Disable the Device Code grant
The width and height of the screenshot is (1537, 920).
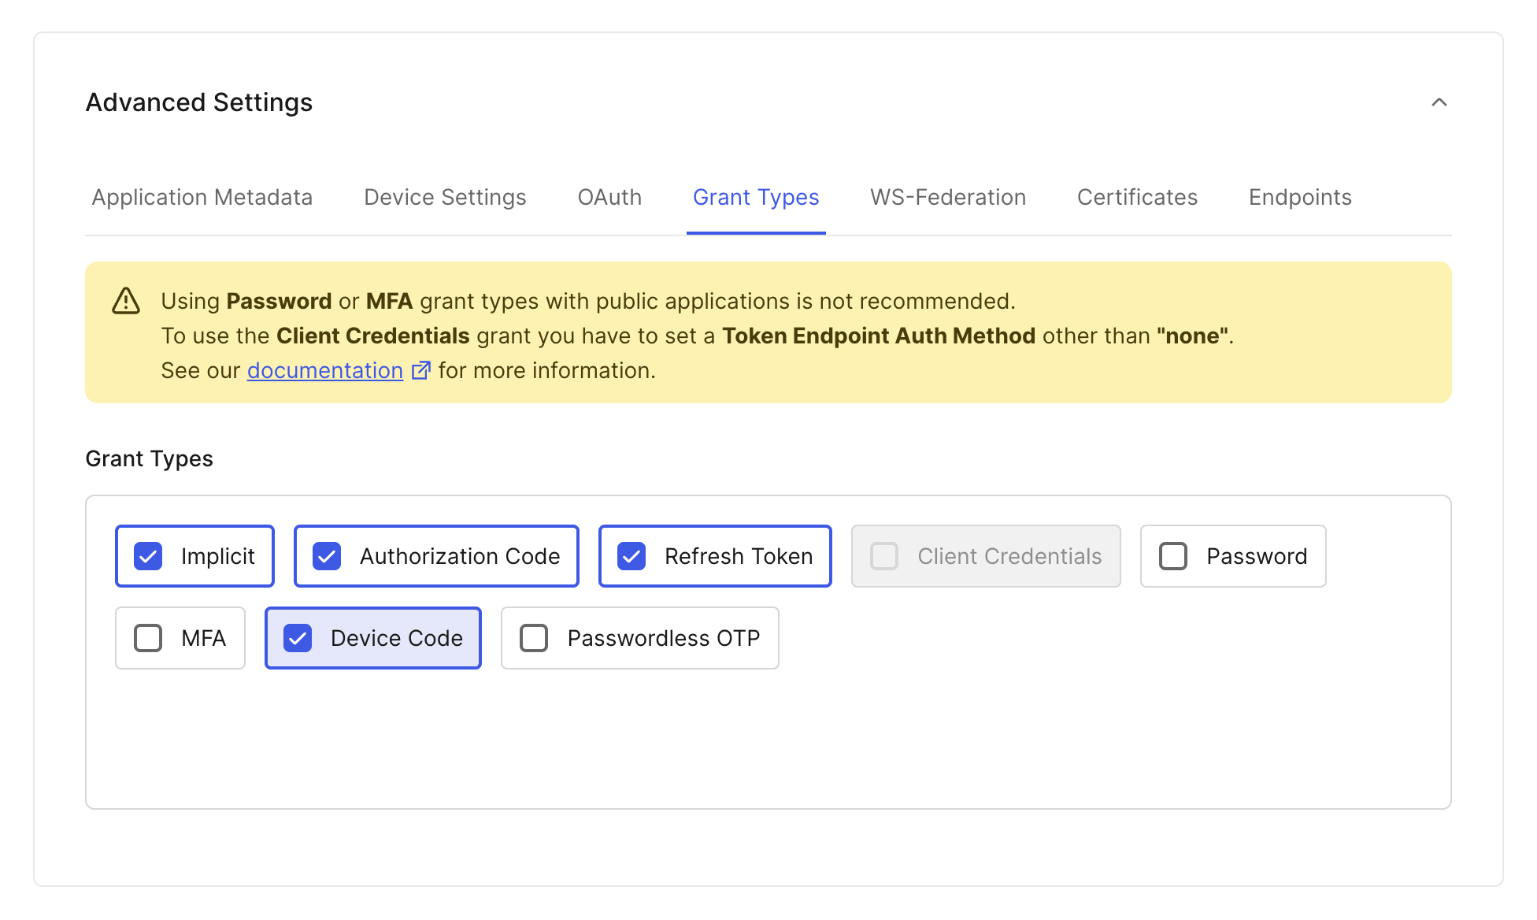coord(297,638)
